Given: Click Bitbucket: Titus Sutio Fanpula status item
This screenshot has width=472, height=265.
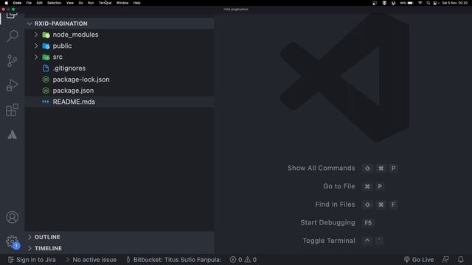Looking at the screenshot, I should [x=174, y=260].
